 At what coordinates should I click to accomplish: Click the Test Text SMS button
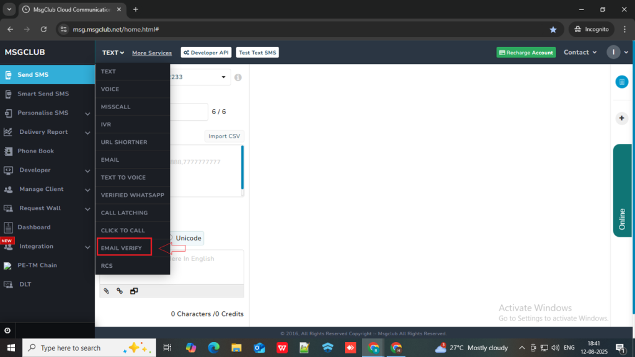tap(257, 53)
